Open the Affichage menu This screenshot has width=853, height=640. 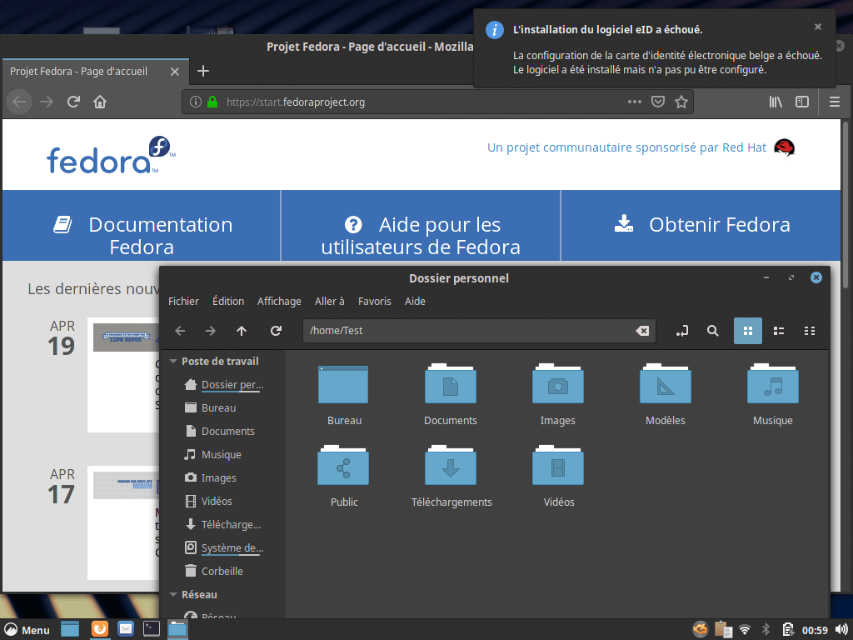coord(279,302)
